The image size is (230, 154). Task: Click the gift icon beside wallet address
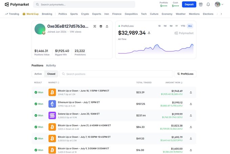point(101,26)
